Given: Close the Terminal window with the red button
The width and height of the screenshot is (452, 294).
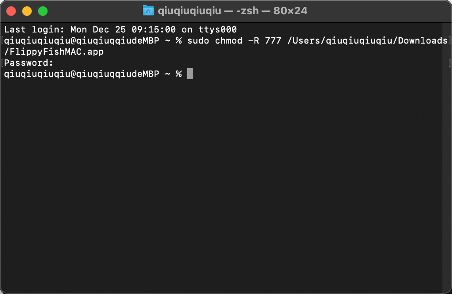Looking at the screenshot, I should point(11,11).
